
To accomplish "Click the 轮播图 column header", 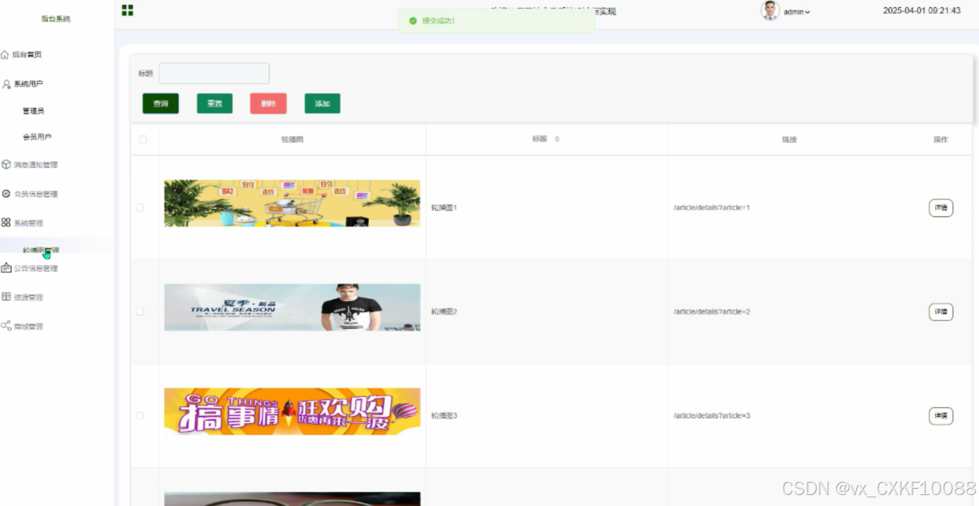I will 292,140.
